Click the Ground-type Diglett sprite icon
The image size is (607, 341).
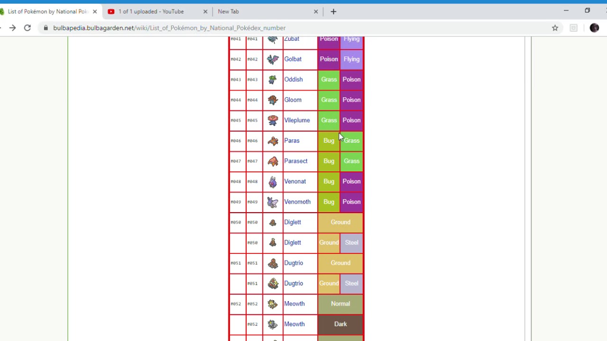pyautogui.click(x=273, y=222)
